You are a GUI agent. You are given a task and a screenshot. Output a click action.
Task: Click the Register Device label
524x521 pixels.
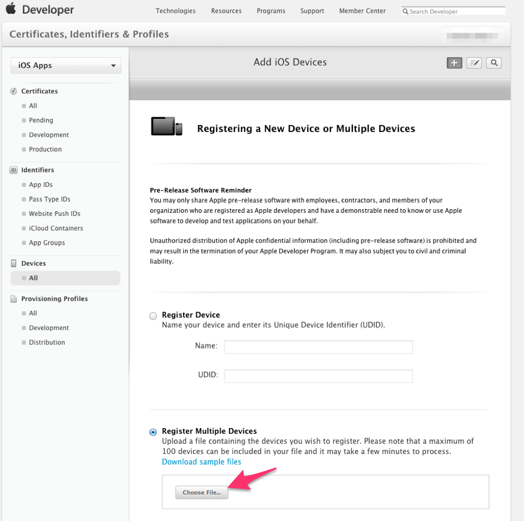coord(191,315)
